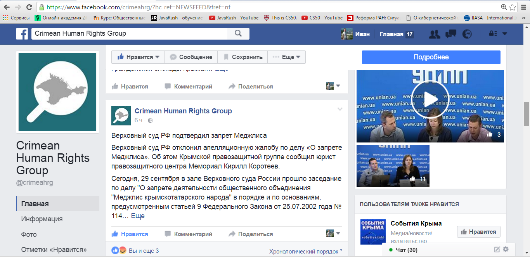
Task: Share the Верховный суд post
Action: point(251,234)
